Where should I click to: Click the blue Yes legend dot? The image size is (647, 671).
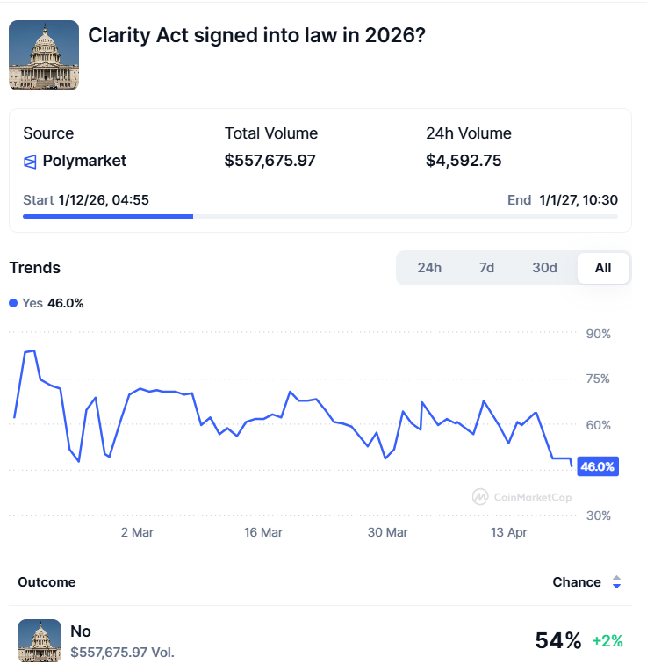(x=13, y=303)
